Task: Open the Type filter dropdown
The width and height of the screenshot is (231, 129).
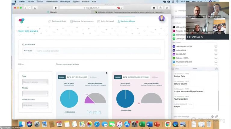Action: click(x=35, y=82)
